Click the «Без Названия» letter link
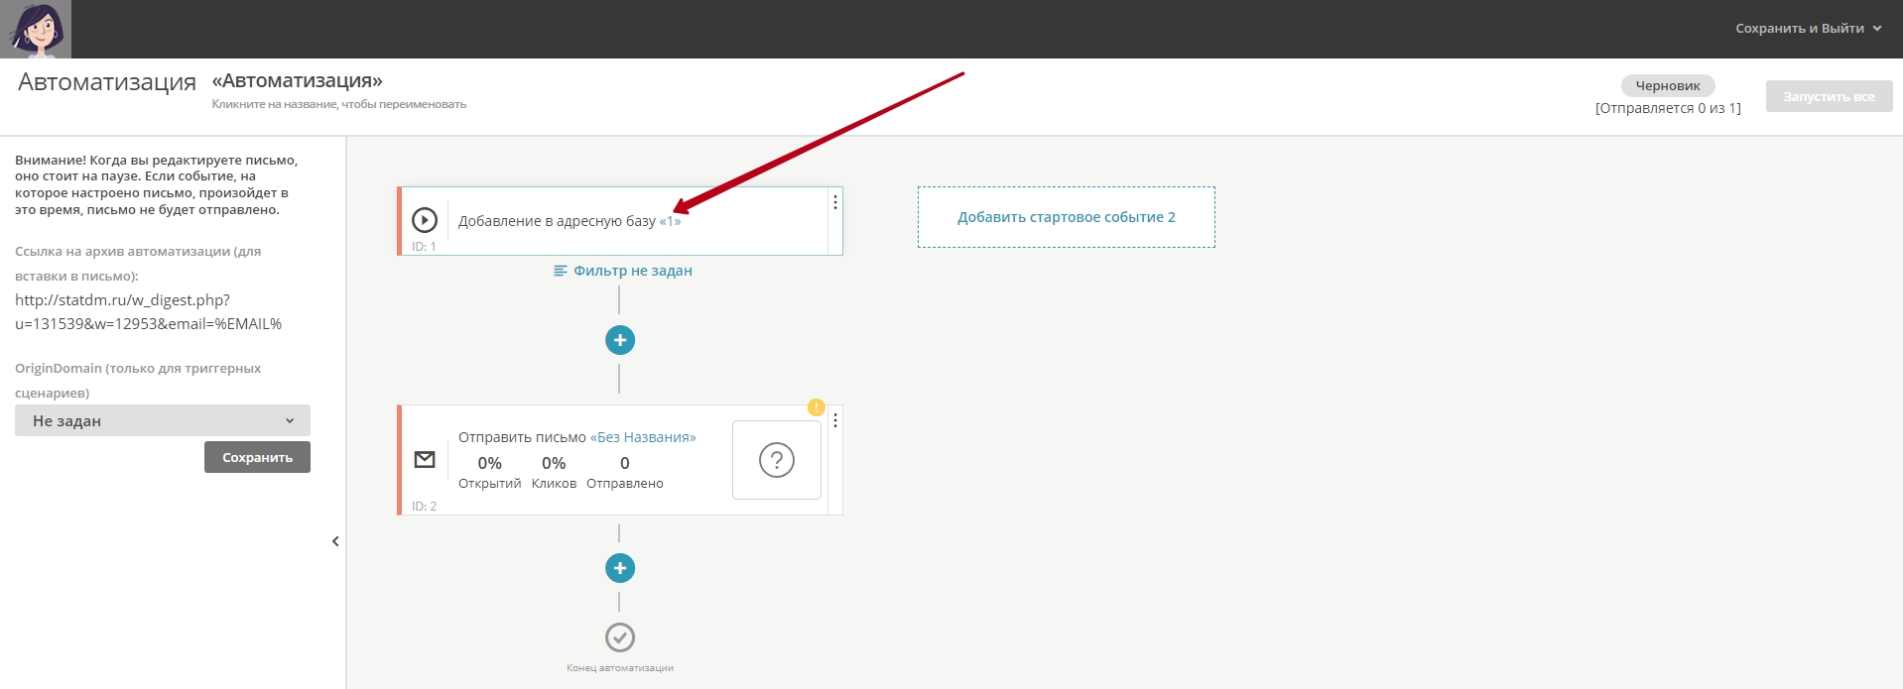Viewport: 1903px width, 689px height. 643,437
